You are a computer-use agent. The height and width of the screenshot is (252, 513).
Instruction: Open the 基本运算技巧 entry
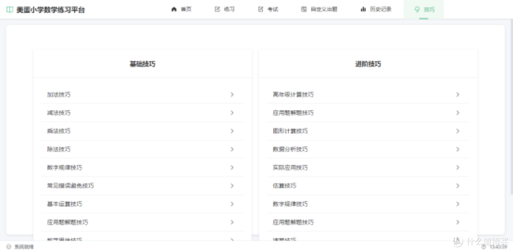(x=142, y=204)
